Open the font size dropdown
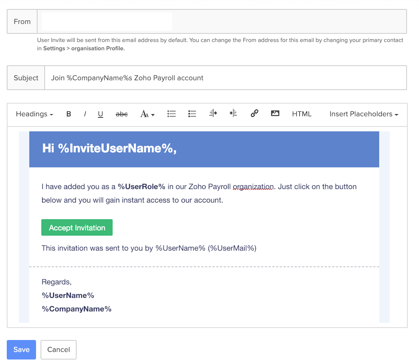Viewport: 419px width, 364px height. (x=147, y=114)
